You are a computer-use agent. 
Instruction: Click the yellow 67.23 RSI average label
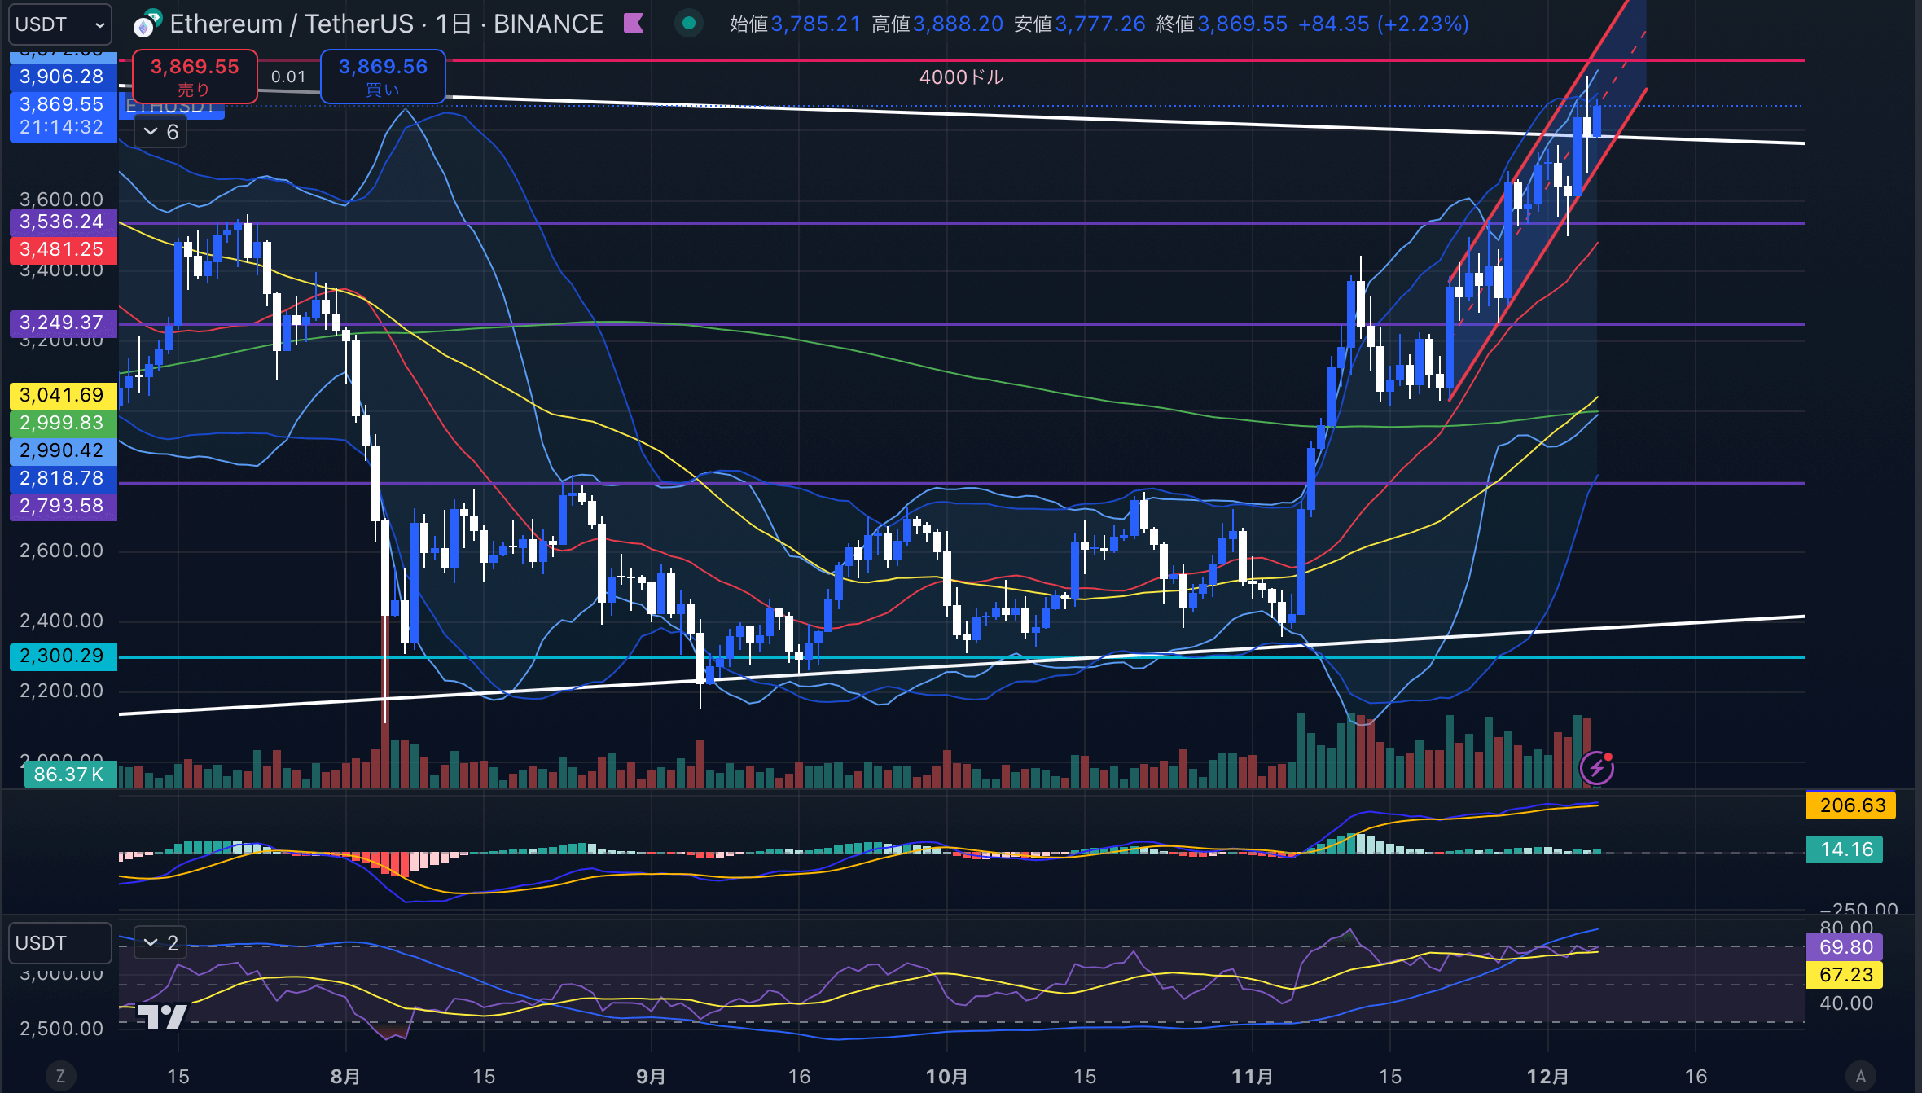(1845, 975)
